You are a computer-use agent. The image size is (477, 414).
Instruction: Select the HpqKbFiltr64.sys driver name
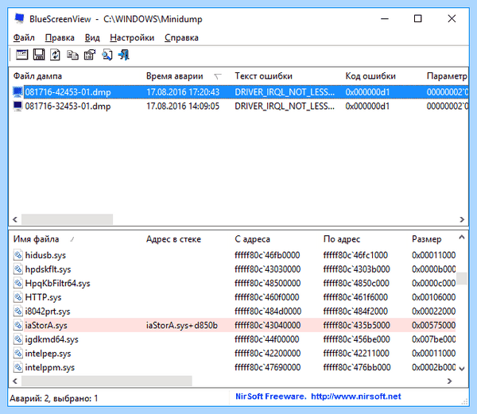click(x=57, y=283)
